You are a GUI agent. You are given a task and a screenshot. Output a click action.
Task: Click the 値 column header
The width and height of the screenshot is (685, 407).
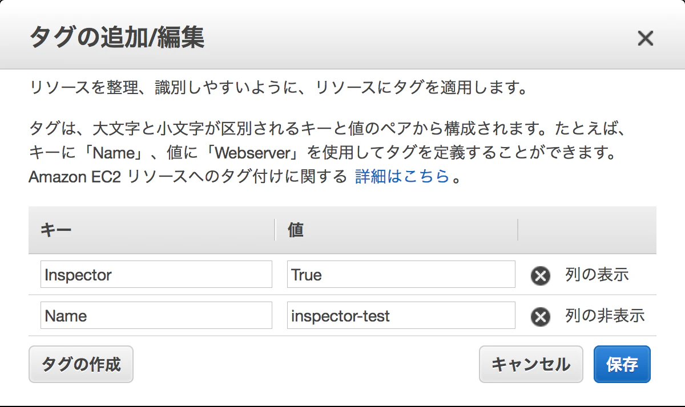[x=295, y=230]
